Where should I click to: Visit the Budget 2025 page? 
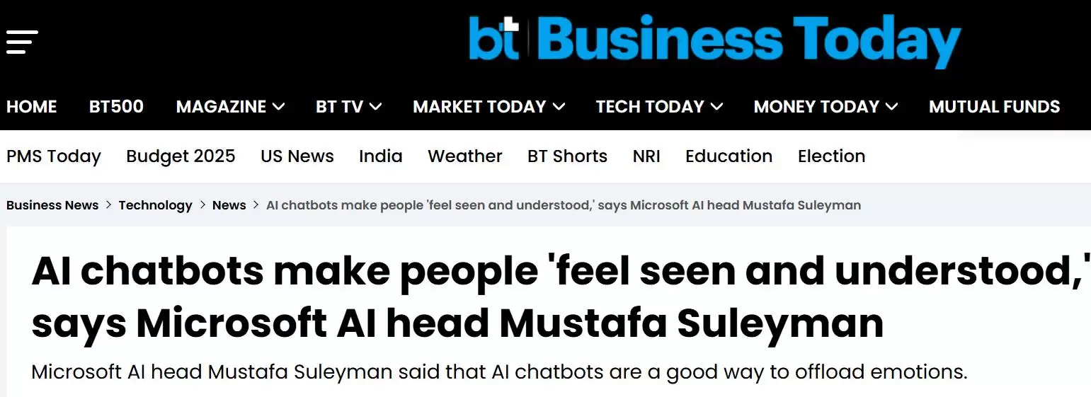(x=181, y=156)
